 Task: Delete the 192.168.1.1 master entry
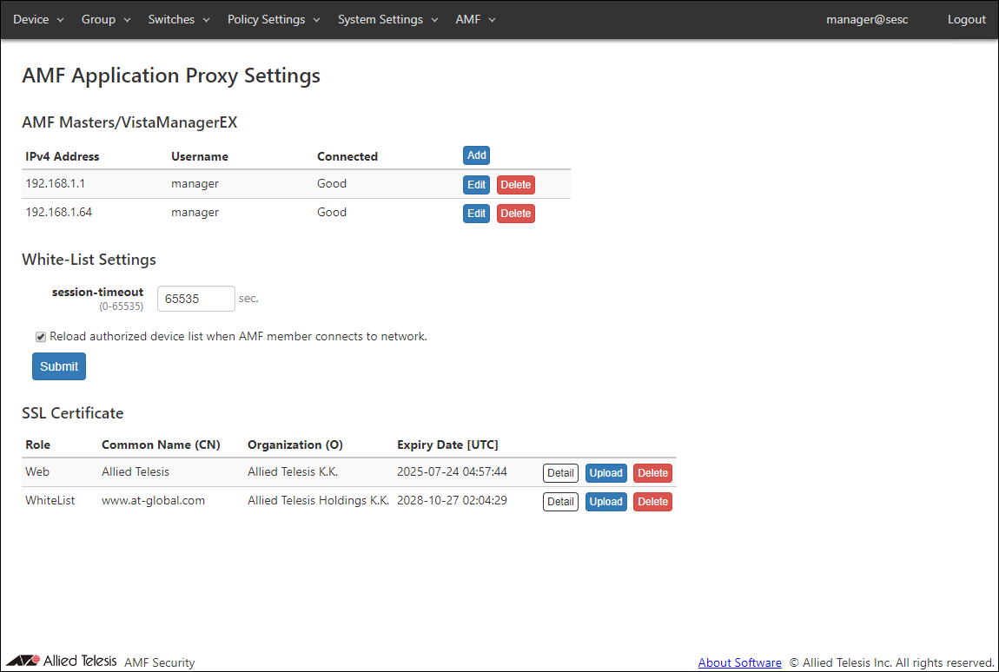tap(515, 185)
